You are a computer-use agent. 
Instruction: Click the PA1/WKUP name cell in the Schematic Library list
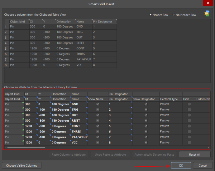79,137
